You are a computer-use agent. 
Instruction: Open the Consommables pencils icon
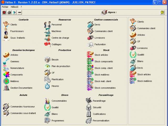pyautogui.click(x=47, y=101)
